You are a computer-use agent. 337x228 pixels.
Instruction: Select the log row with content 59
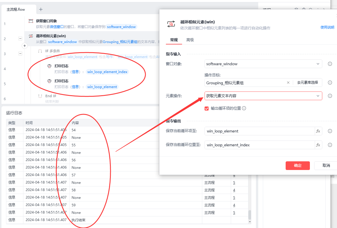[x=127, y=205]
